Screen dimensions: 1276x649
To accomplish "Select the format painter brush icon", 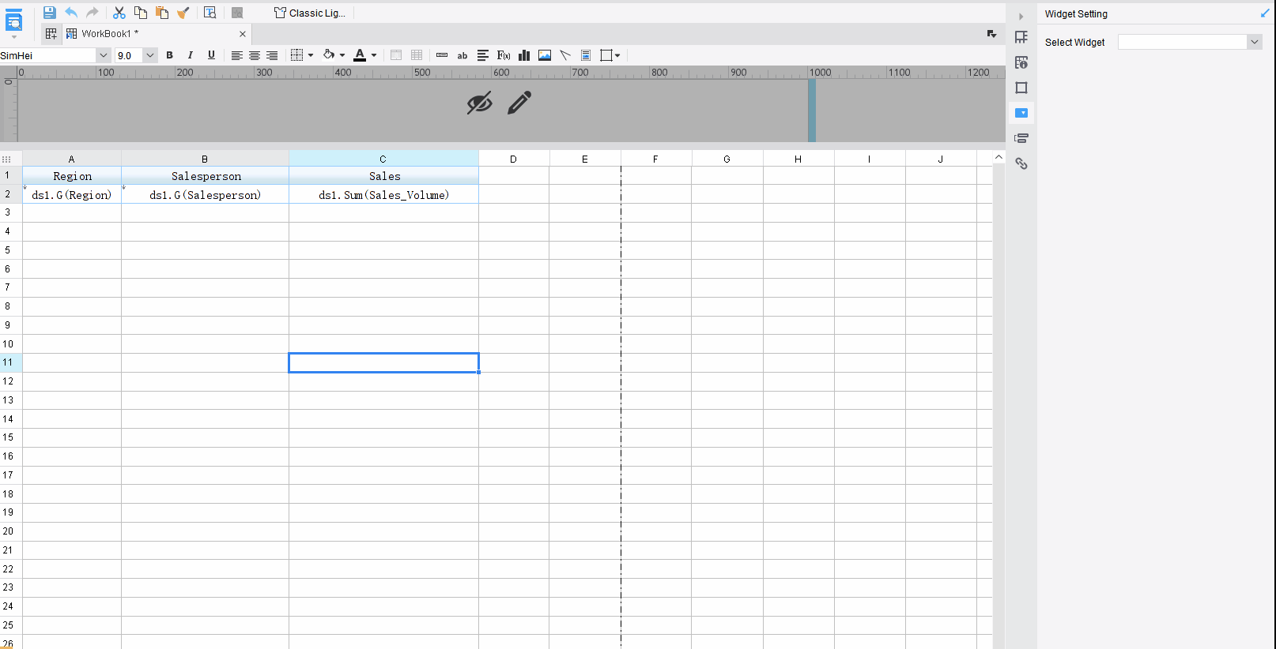I will [183, 13].
